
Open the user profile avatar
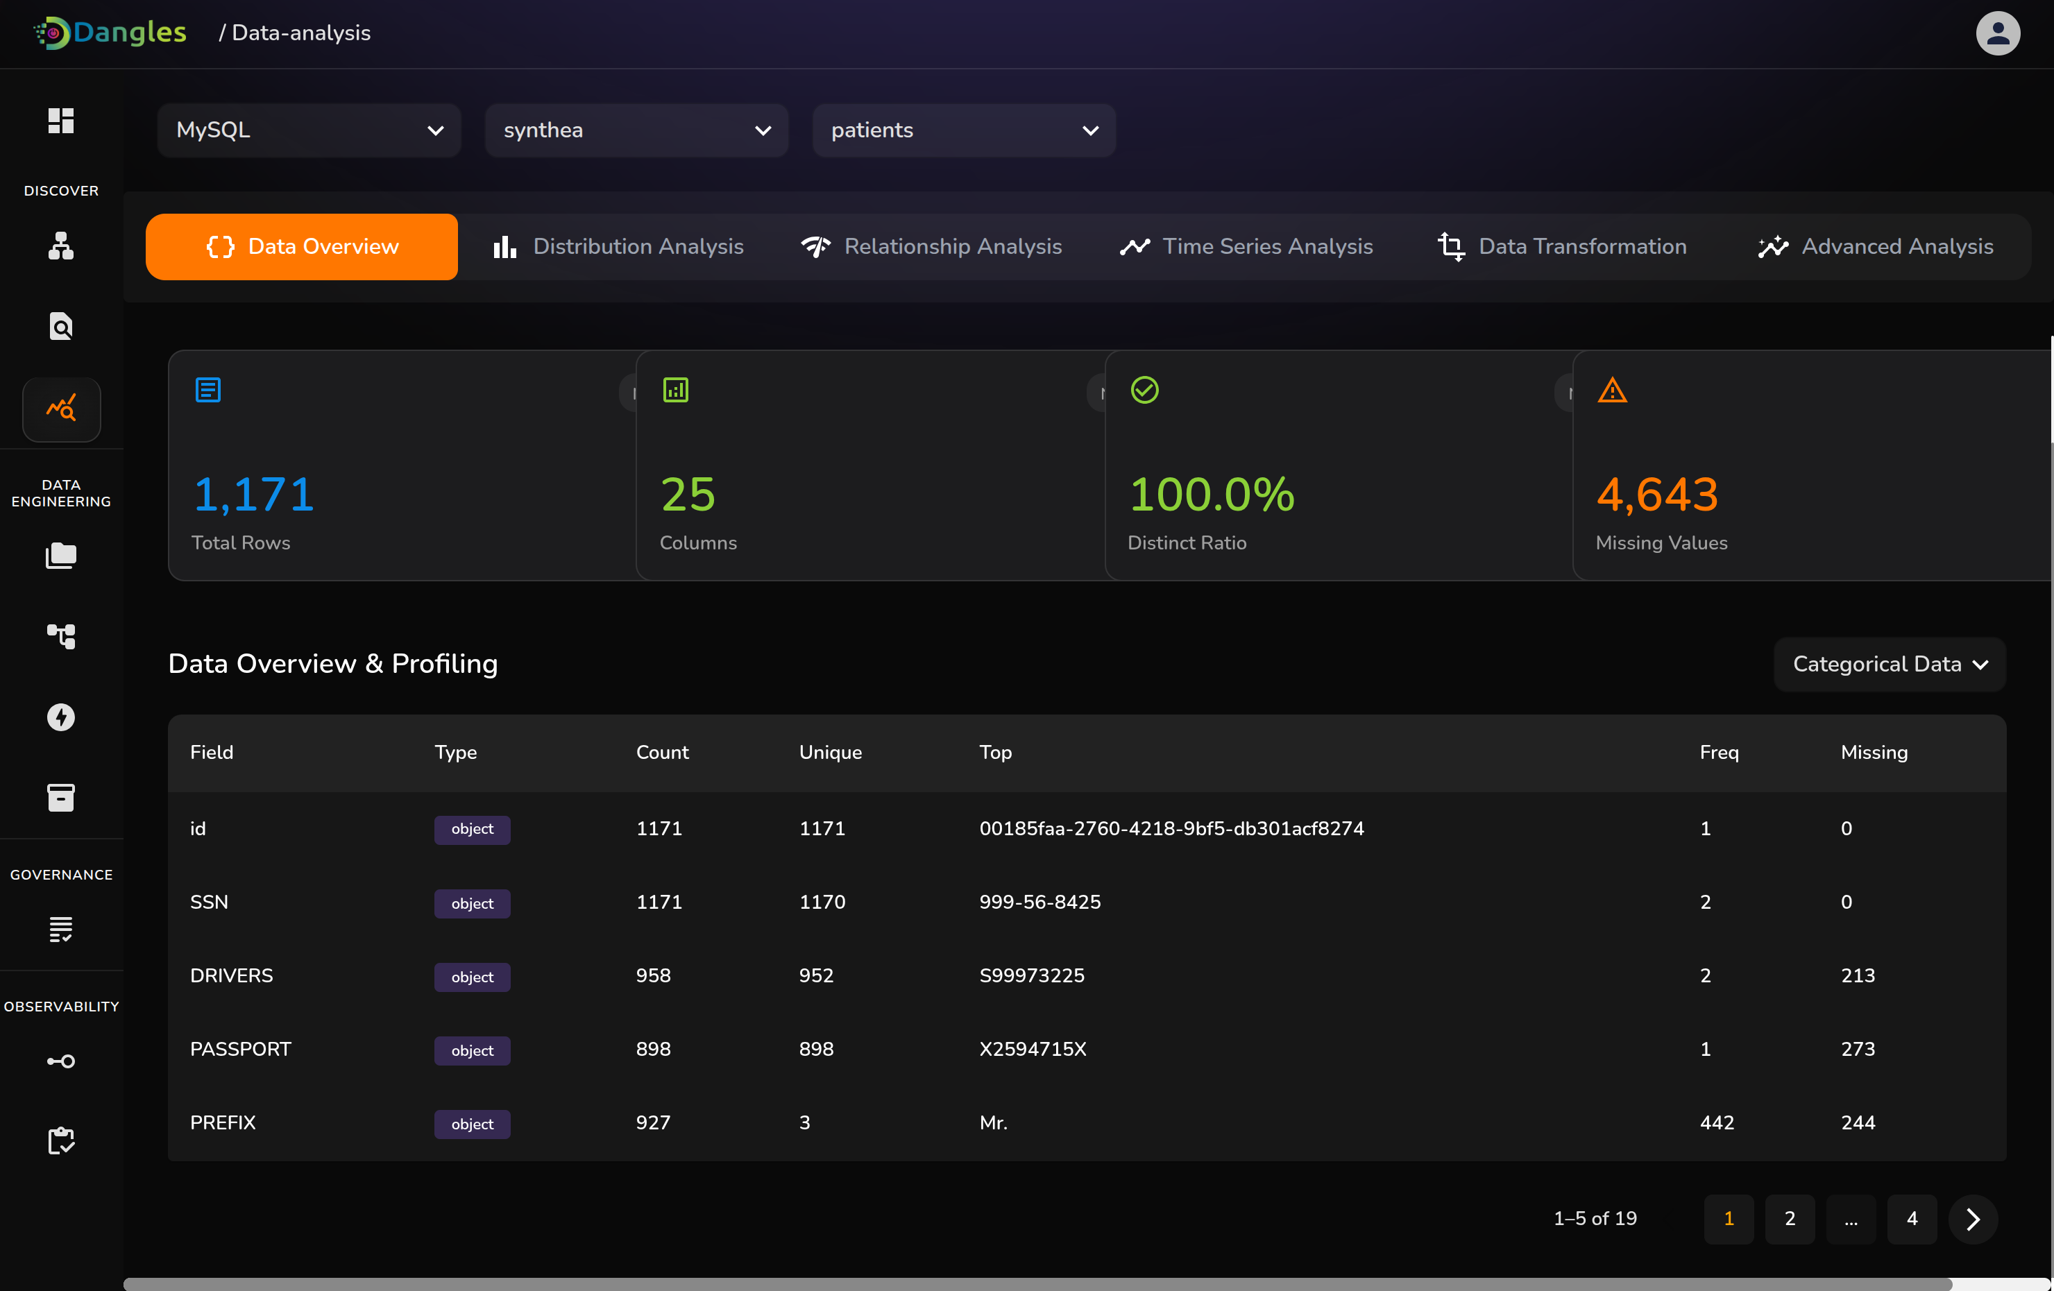pyautogui.click(x=1998, y=33)
